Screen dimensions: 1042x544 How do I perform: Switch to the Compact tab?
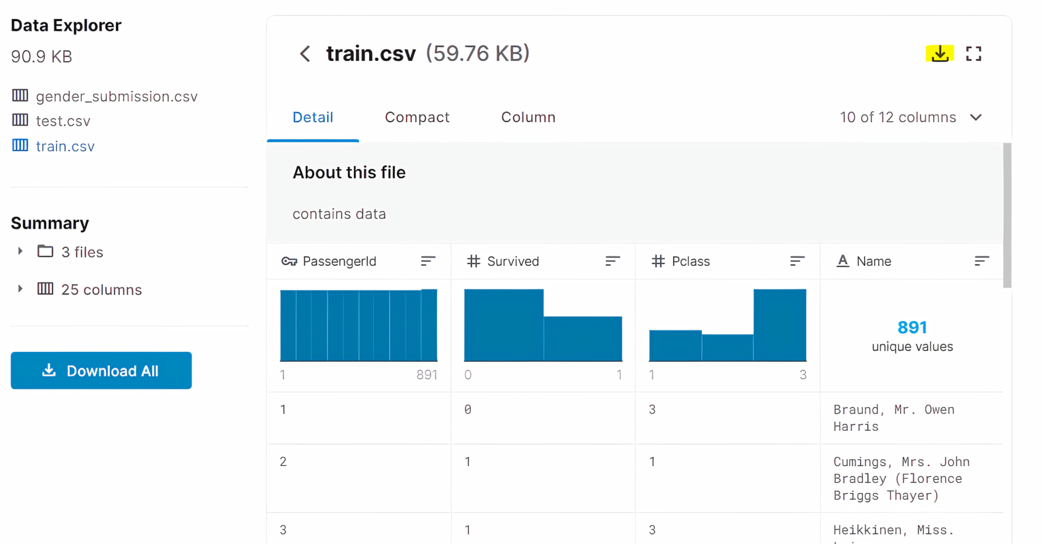tap(417, 117)
